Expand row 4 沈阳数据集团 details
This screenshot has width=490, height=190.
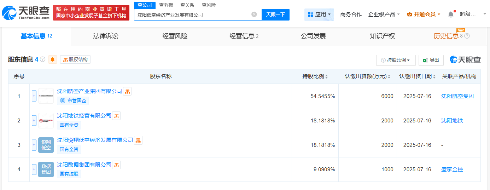(34, 169)
